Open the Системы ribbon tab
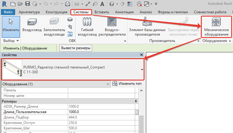 tap(81, 12)
